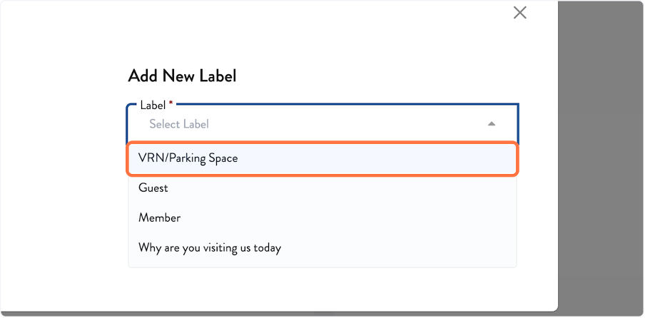Pick the Member label option
Screen dimensions: 645x318
pos(159,218)
